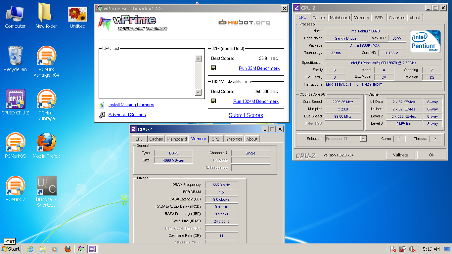Click the OK button in CPU-Z
The image size is (452, 254).
point(431,155)
